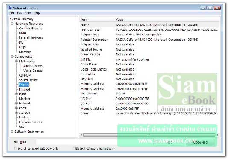
Task: Select the Infrared tree item
Action: click(24, 89)
